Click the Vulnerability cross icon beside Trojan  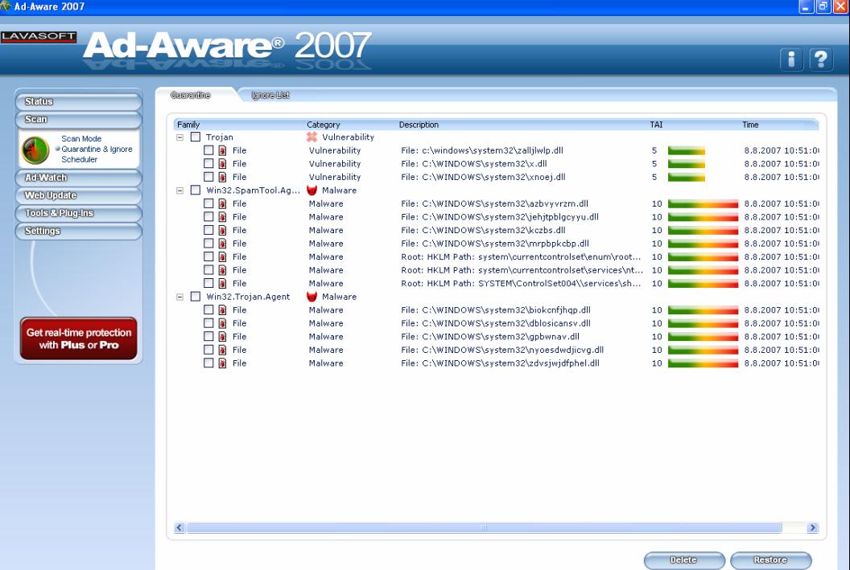(312, 137)
